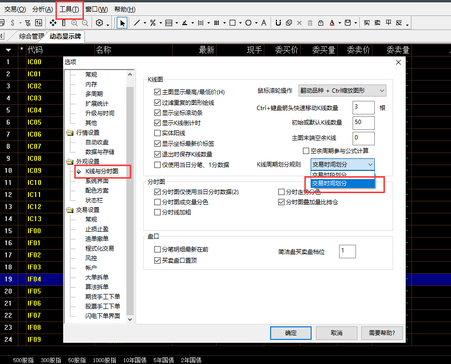This screenshot has width=451, height=364.
Task: Select the arrow pointer tool
Action: point(122,23)
